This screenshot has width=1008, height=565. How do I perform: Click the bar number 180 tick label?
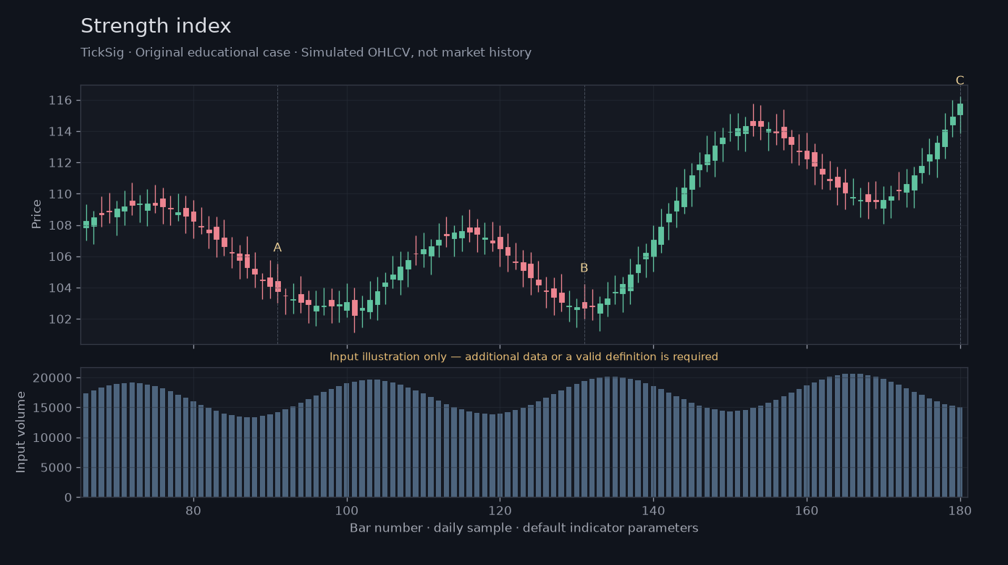click(x=960, y=509)
